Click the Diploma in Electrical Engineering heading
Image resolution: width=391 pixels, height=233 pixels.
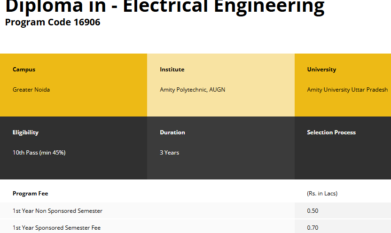click(164, 7)
